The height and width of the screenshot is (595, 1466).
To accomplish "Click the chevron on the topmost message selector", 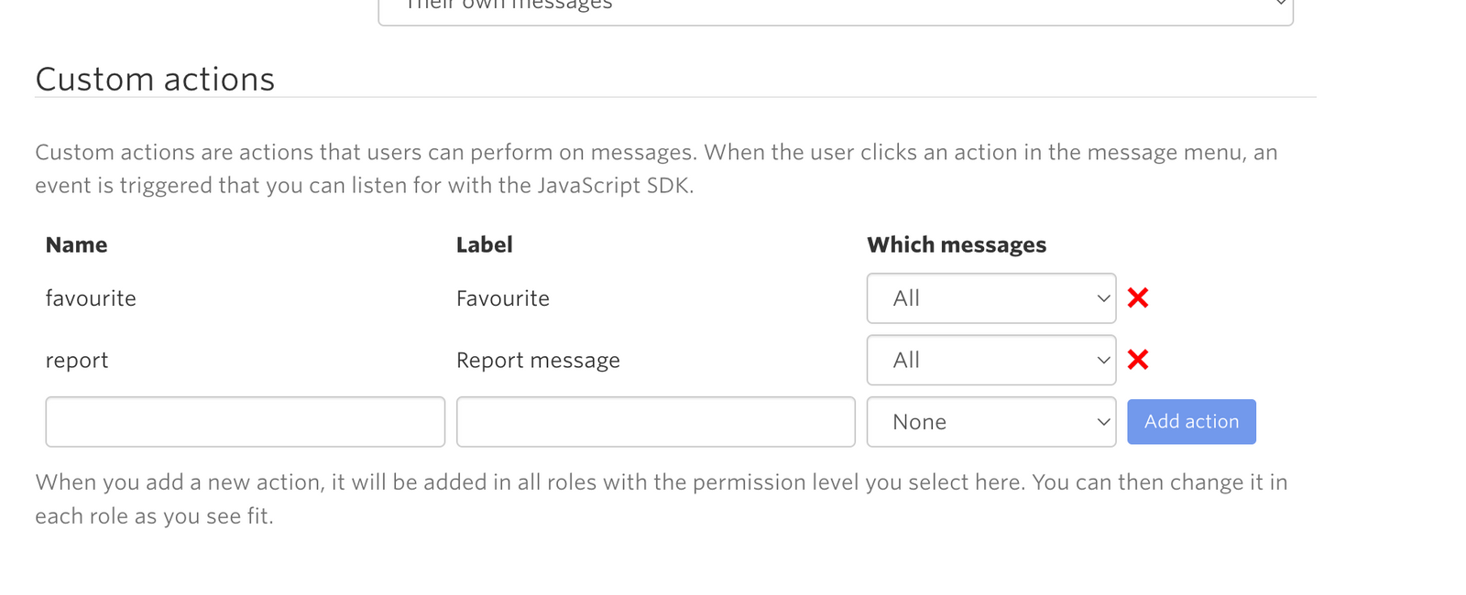I will pyautogui.click(x=1281, y=5).
